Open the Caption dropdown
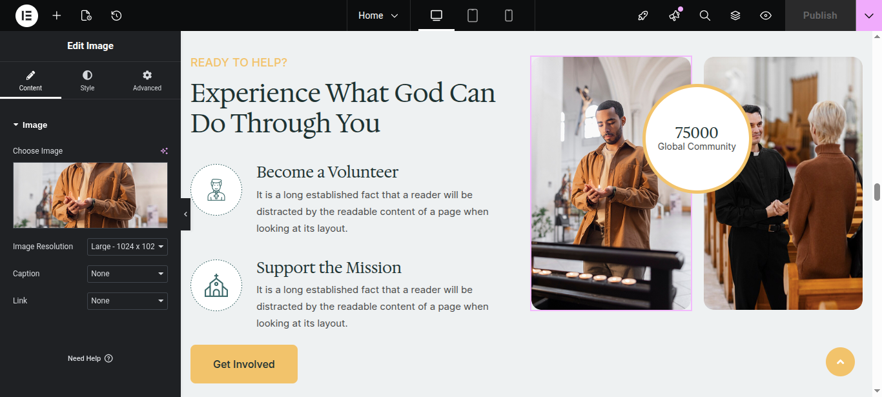Viewport: 882px width, 397px height. (127, 274)
